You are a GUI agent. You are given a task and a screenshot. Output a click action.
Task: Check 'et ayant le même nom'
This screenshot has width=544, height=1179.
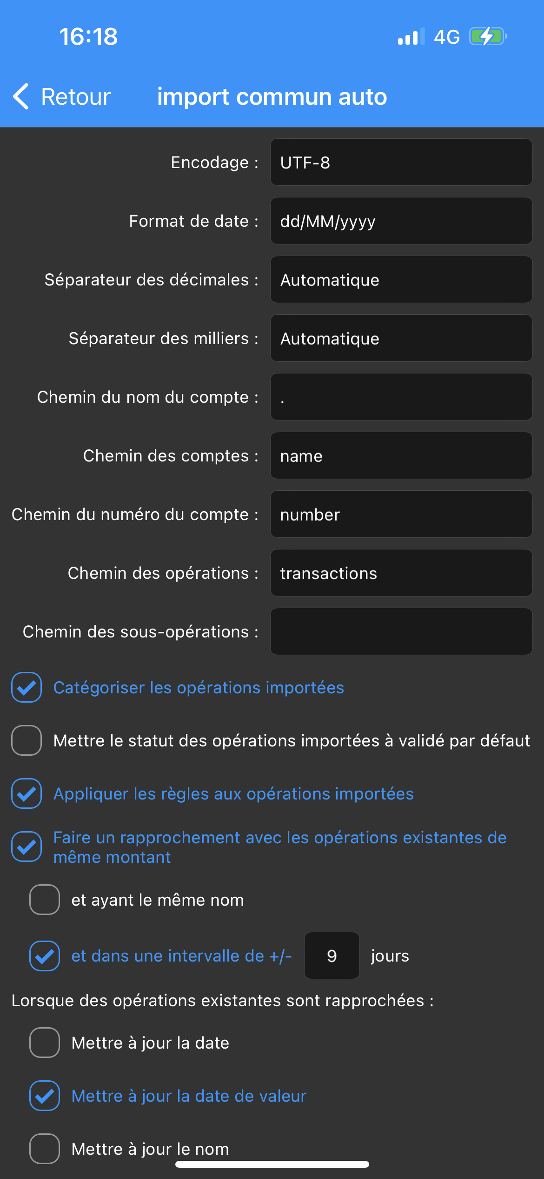point(45,900)
